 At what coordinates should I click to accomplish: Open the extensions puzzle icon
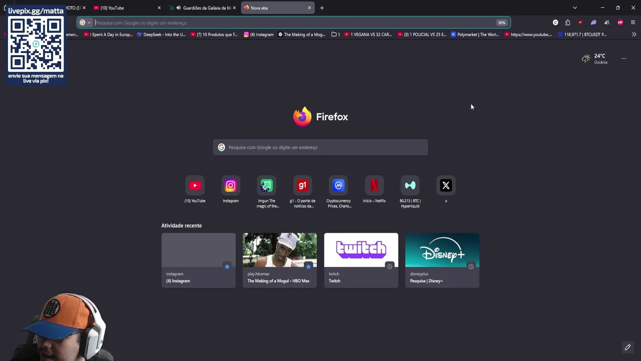[567, 23]
